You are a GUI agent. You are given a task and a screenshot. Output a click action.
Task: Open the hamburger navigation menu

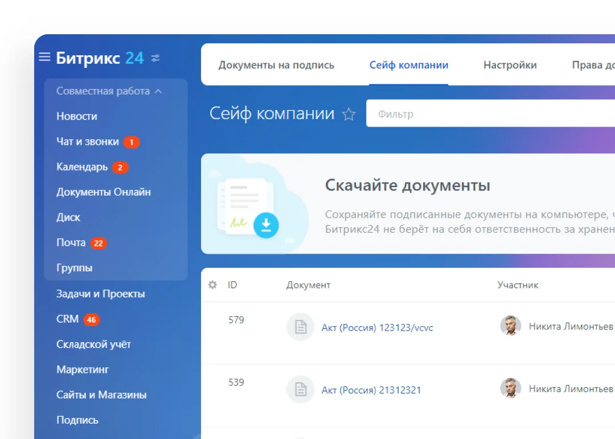44,56
